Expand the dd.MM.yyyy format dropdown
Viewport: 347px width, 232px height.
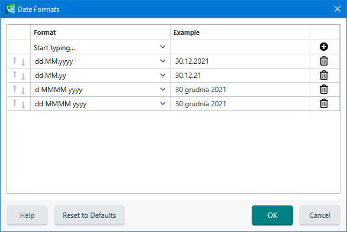point(163,61)
